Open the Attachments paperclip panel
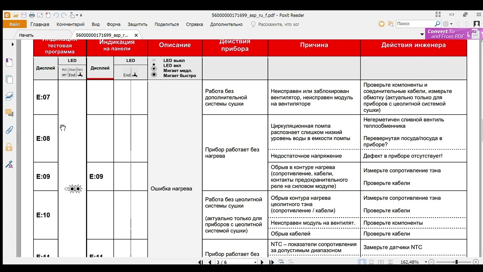Image resolution: width=483 pixels, height=272 pixels. tap(9, 130)
